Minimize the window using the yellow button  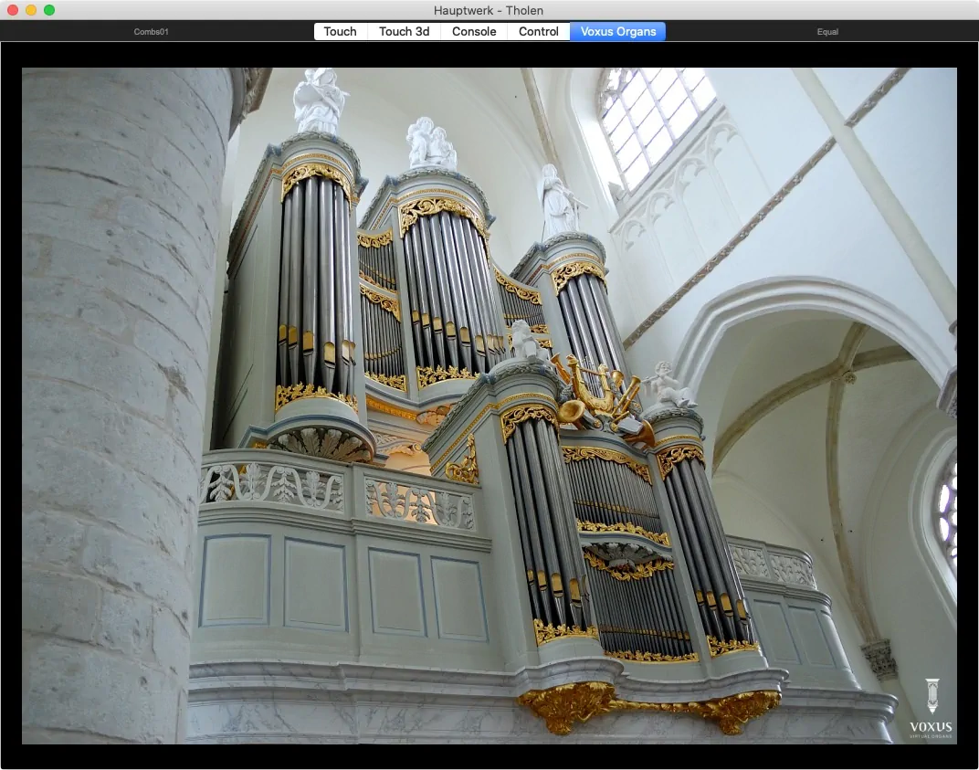[x=31, y=10]
